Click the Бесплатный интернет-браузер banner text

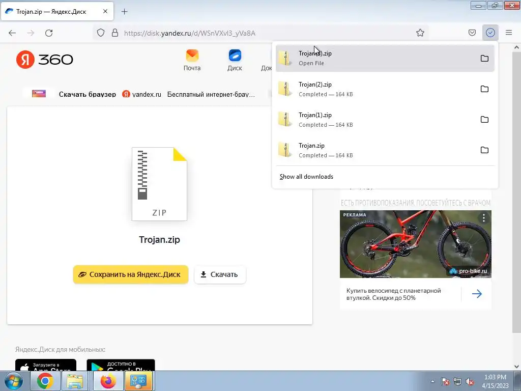[x=211, y=94]
